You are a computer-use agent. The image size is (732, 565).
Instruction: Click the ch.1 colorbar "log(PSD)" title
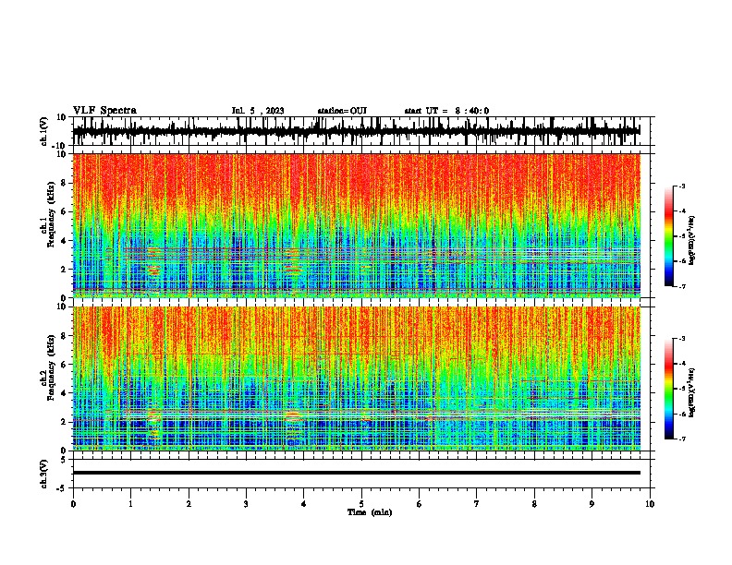pos(692,241)
